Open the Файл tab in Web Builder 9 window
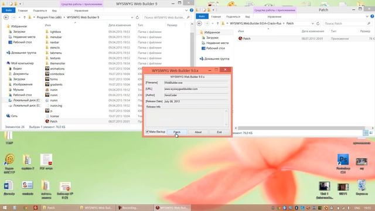Image resolution: width=375 pixels, height=211 pixels. coord(9,11)
